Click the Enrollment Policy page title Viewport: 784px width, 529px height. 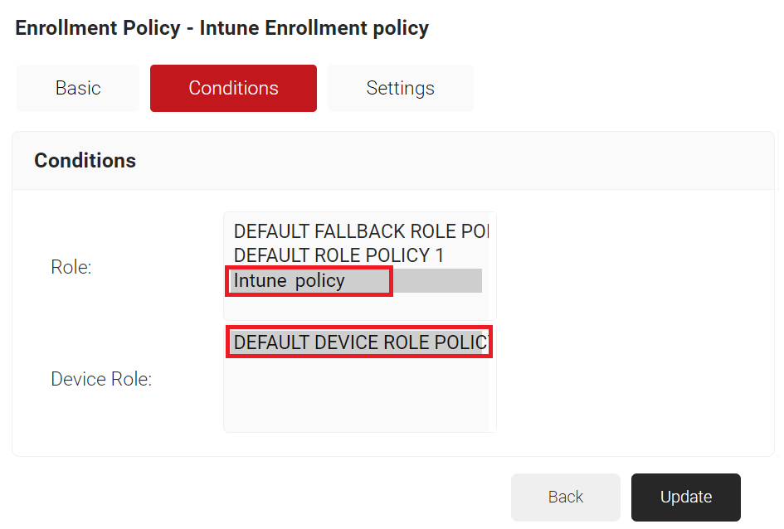[222, 28]
